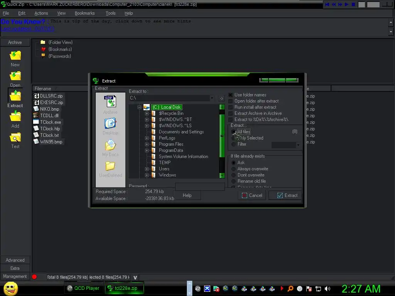Viewport: 395px width, 296px height.
Task: Click the orange magnifier tray icon
Action: 290,289
